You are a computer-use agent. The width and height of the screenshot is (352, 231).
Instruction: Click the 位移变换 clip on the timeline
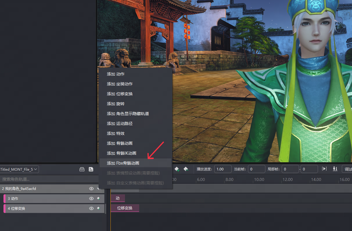pyautogui.click(x=125, y=208)
